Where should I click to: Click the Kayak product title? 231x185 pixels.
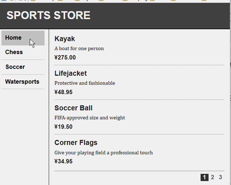pos(65,39)
